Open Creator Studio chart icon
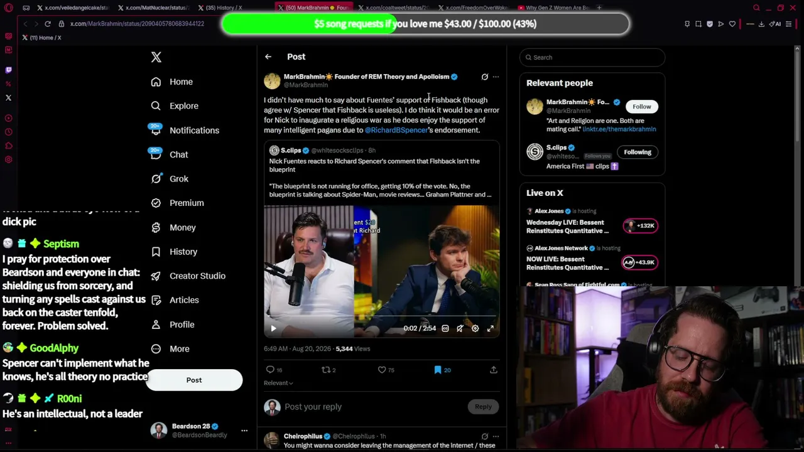 [156, 276]
